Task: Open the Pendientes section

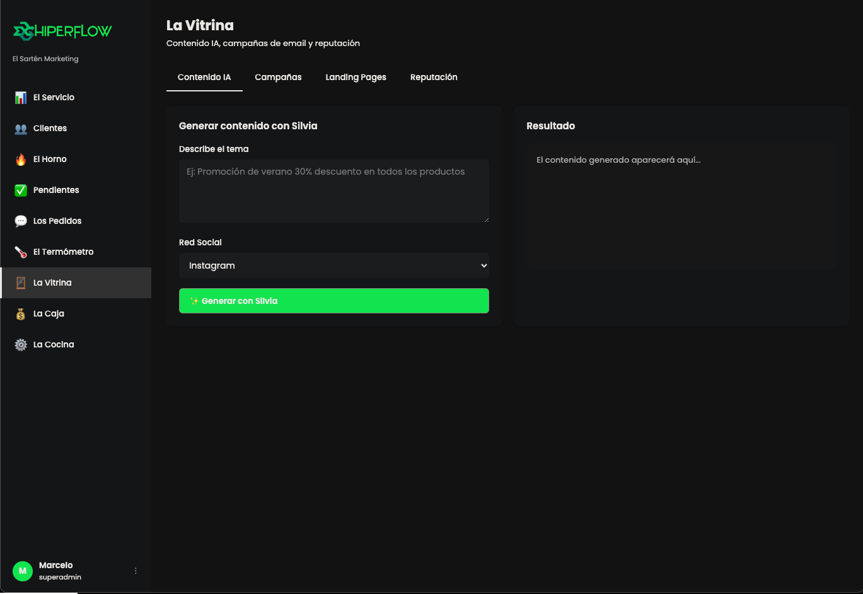Action: (x=76, y=190)
